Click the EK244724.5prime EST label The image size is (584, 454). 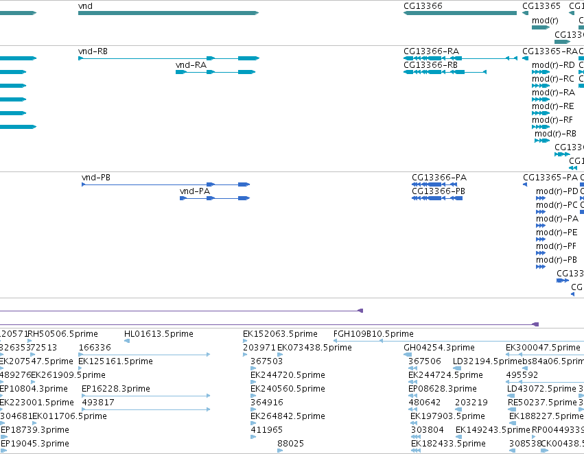(446, 375)
